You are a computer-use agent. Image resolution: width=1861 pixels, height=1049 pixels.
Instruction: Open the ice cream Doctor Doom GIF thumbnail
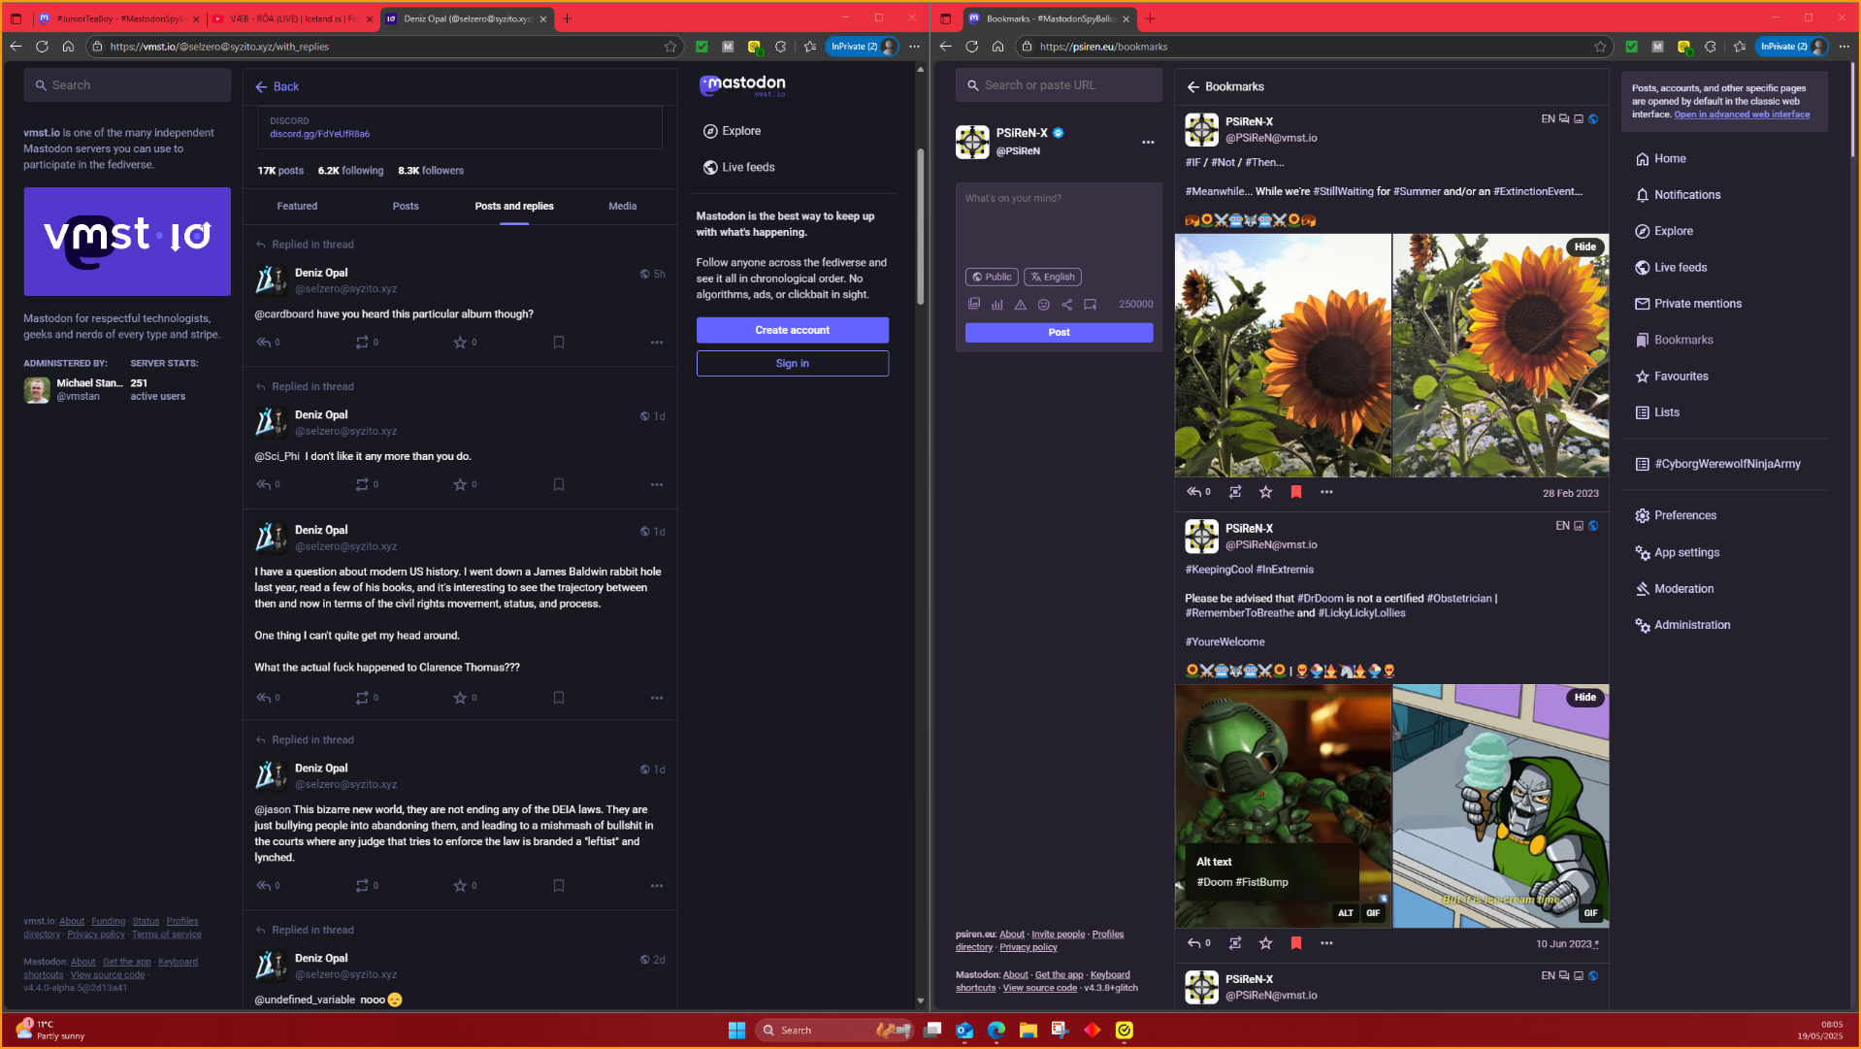click(1500, 806)
